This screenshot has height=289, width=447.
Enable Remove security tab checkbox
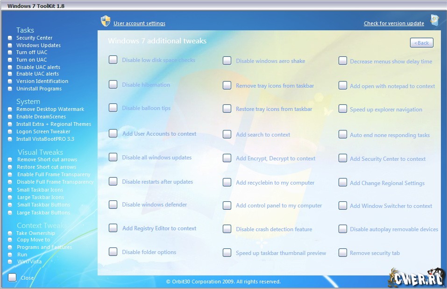pyautogui.click(x=343, y=253)
